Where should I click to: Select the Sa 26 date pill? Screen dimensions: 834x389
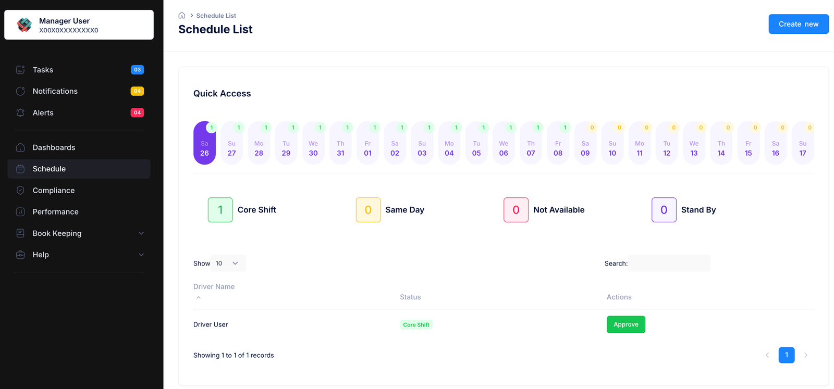tap(204, 143)
